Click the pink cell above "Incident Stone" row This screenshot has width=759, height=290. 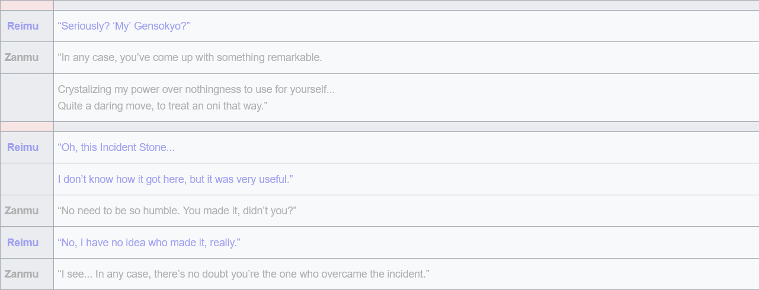pos(27,127)
